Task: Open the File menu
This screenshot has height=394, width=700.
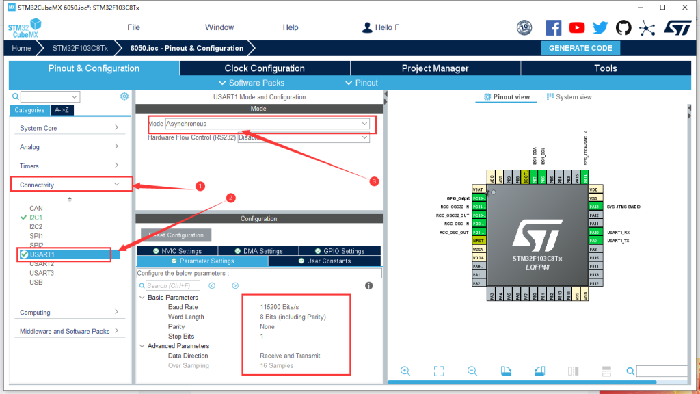Action: (x=133, y=27)
